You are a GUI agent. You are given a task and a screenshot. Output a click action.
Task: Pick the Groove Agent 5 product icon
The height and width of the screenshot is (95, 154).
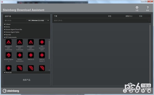click(8, 55)
